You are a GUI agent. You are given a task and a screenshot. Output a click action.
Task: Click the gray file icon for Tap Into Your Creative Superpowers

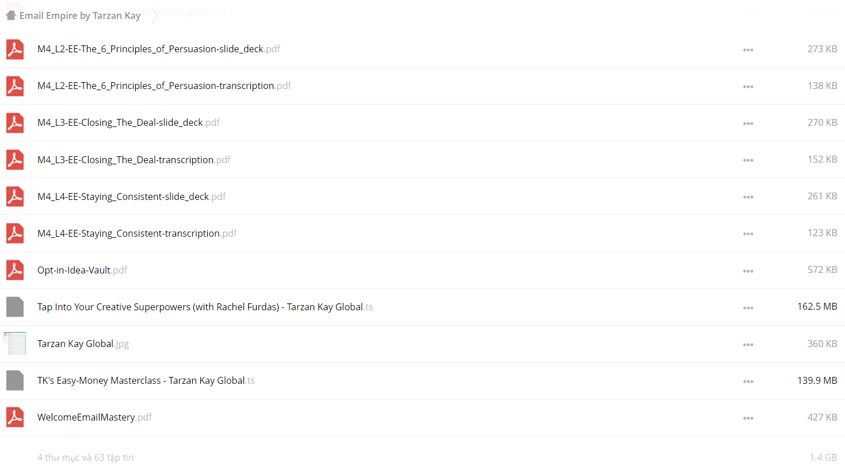tap(15, 307)
